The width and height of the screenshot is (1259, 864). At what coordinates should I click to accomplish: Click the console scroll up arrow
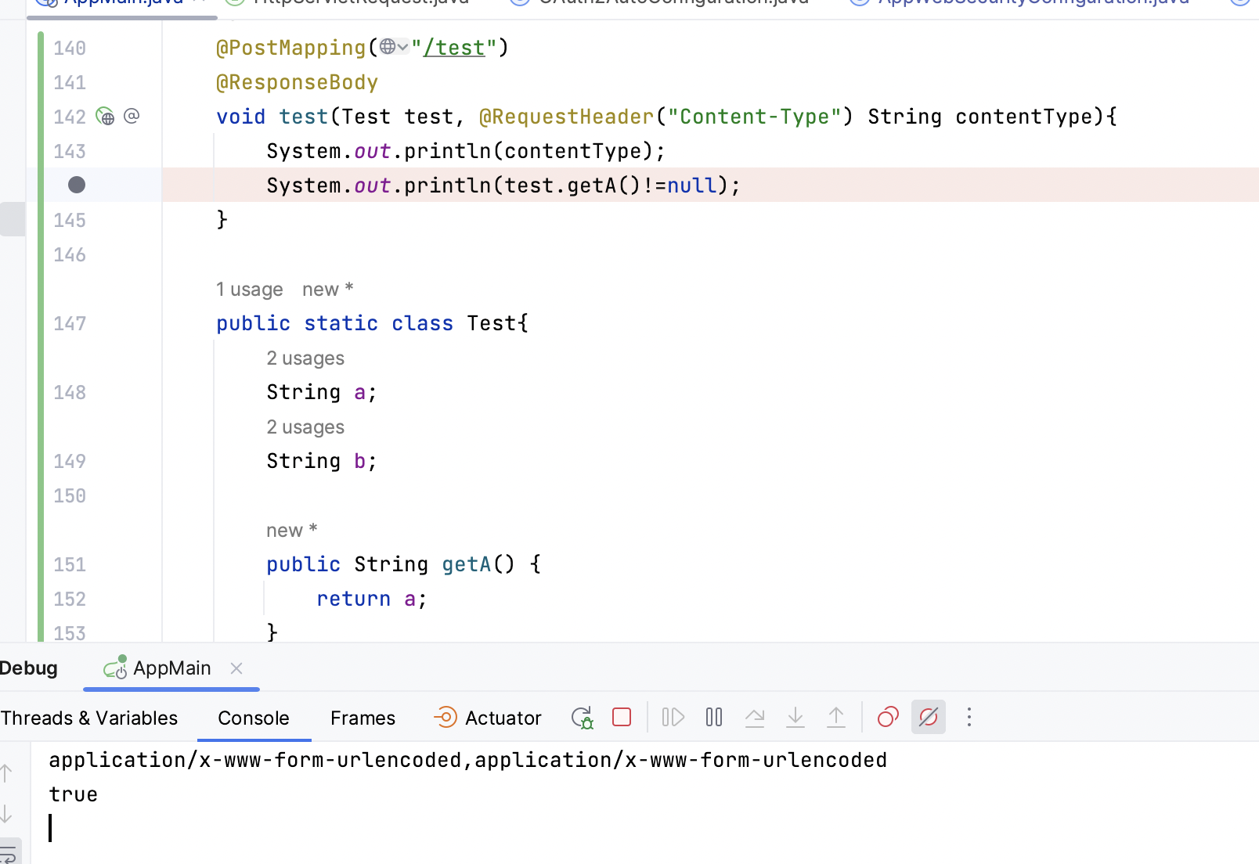tap(6, 773)
